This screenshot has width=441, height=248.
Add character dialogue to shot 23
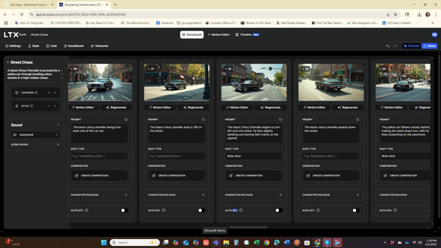pyautogui.click(x=357, y=195)
